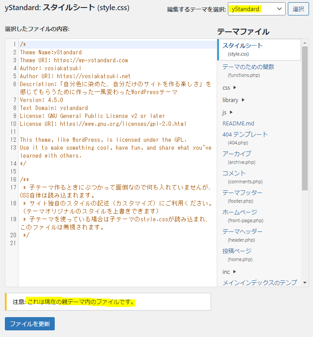Open 投稿ページ (home.php) file

[238, 255]
